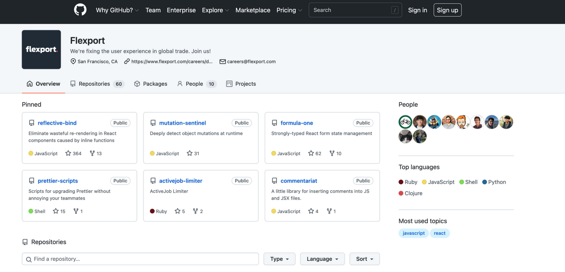Expand the Pricing menu

click(289, 10)
